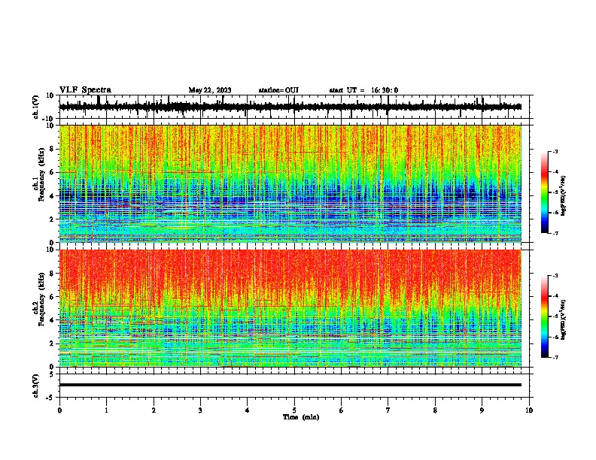The image size is (596, 460).
Task: Click the "start UT = 16:30:0" header text
Action: click(x=363, y=90)
